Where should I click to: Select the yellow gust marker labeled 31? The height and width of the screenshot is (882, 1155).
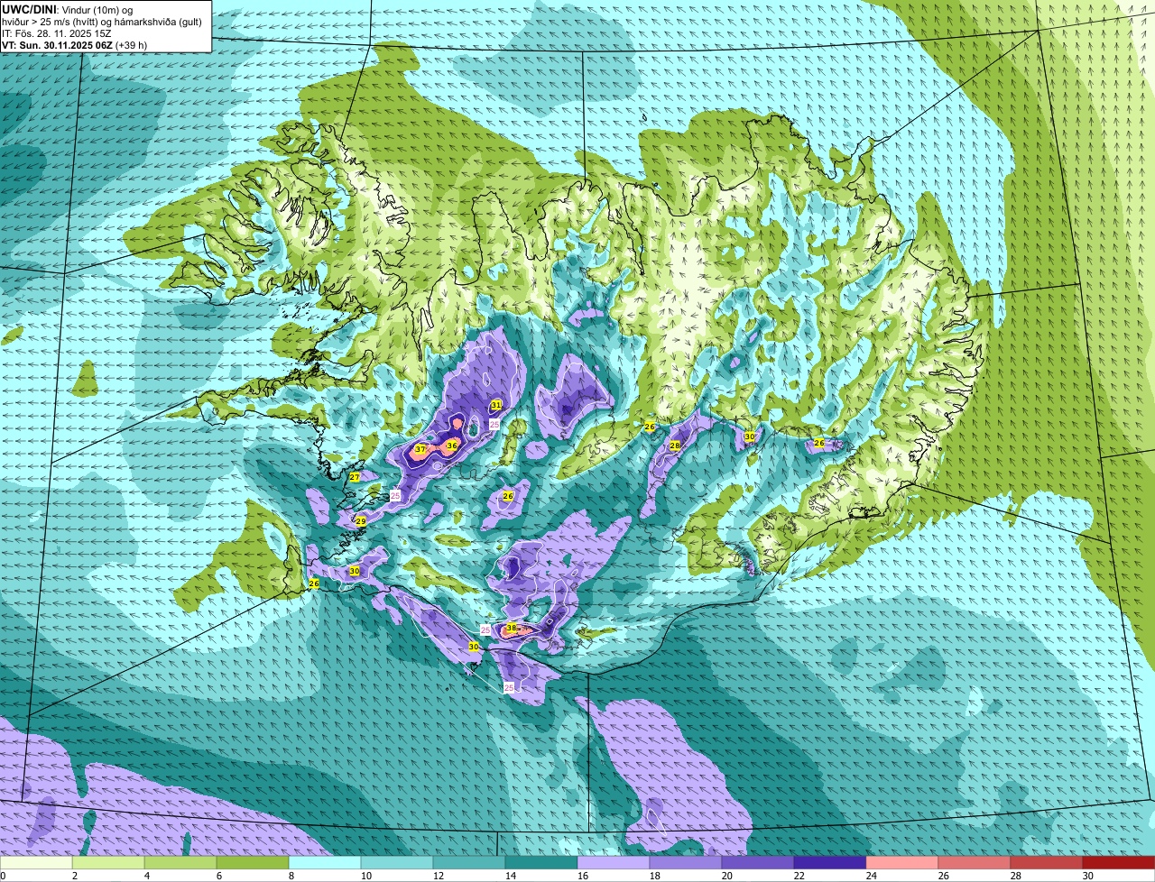(x=496, y=405)
